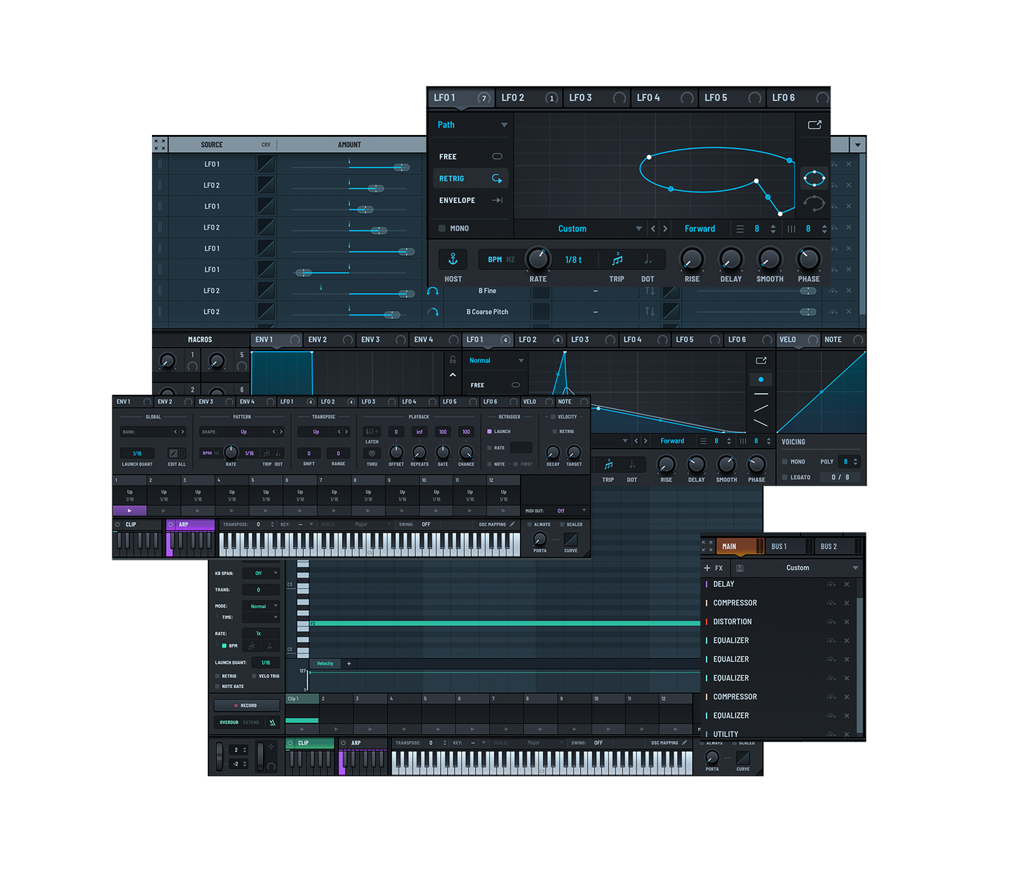The height and width of the screenshot is (870, 1022).
Task: Open the MIDI OUT dropdown set to Off
Action: point(583,511)
